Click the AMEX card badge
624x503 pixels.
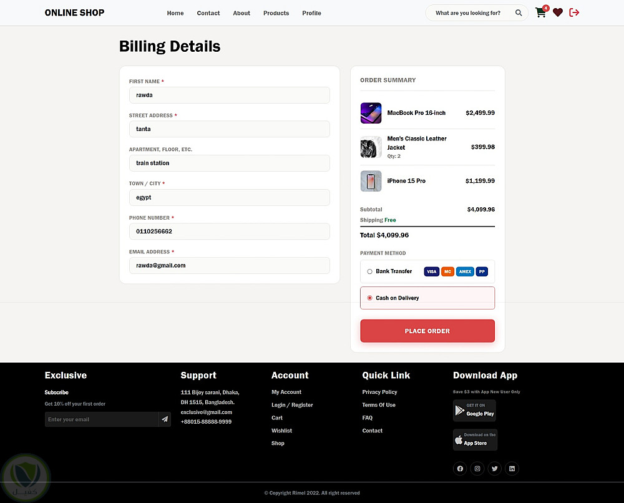pyautogui.click(x=465, y=271)
